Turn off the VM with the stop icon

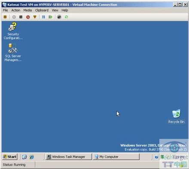click(21, 17)
